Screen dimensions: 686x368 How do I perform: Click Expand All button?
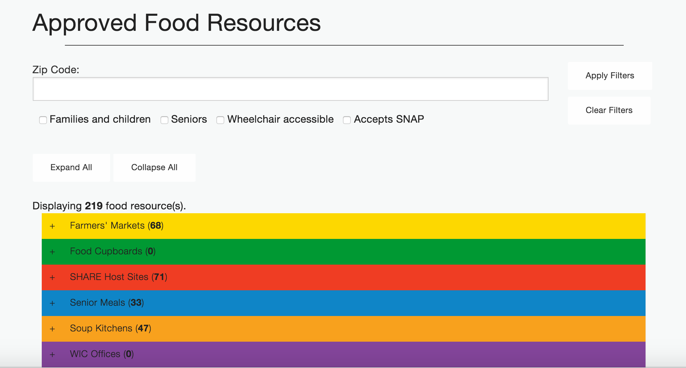point(71,168)
